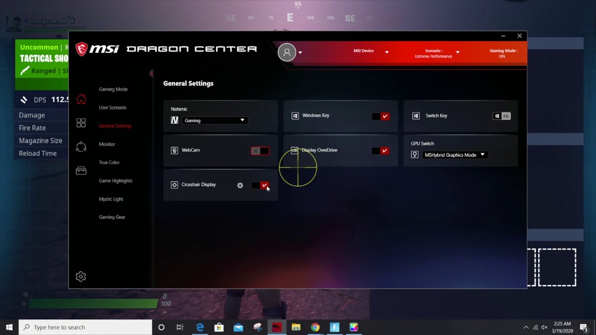Image resolution: width=596 pixels, height=335 pixels.
Task: Open Google Chrome from the taskbar
Action: pos(315,327)
